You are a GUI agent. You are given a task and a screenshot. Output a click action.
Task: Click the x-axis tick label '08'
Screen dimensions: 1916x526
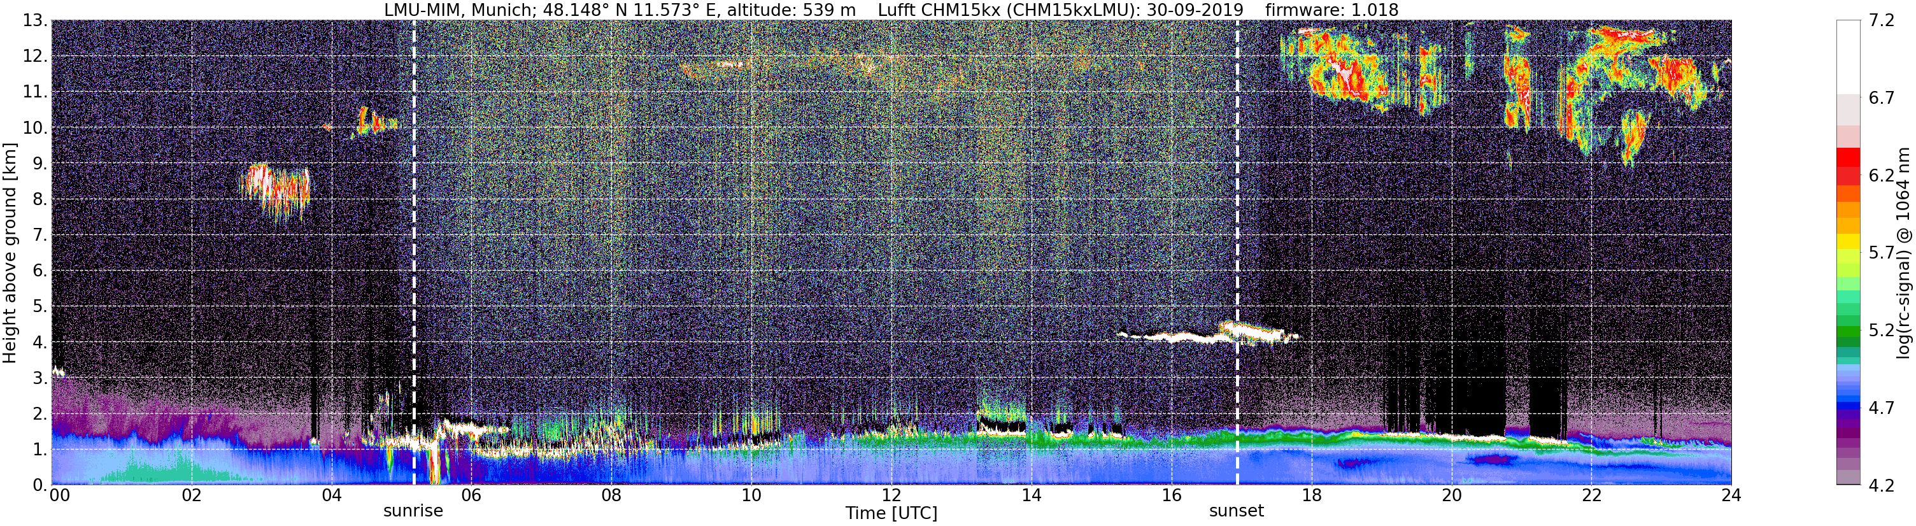(611, 495)
